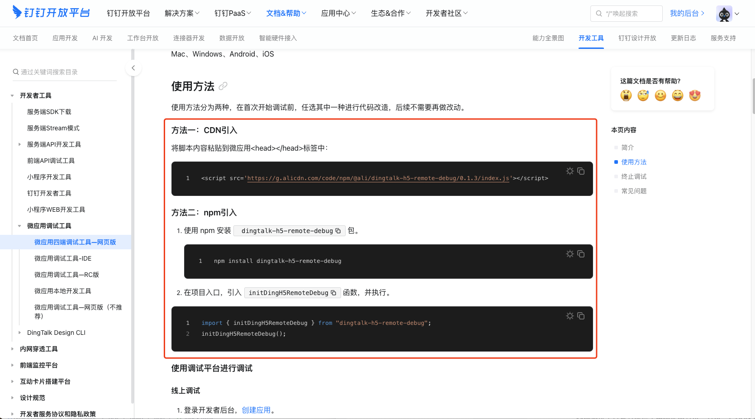The image size is (755, 419).
Task: Open 微应用本地开发工具 in sidebar
Action: tap(63, 291)
